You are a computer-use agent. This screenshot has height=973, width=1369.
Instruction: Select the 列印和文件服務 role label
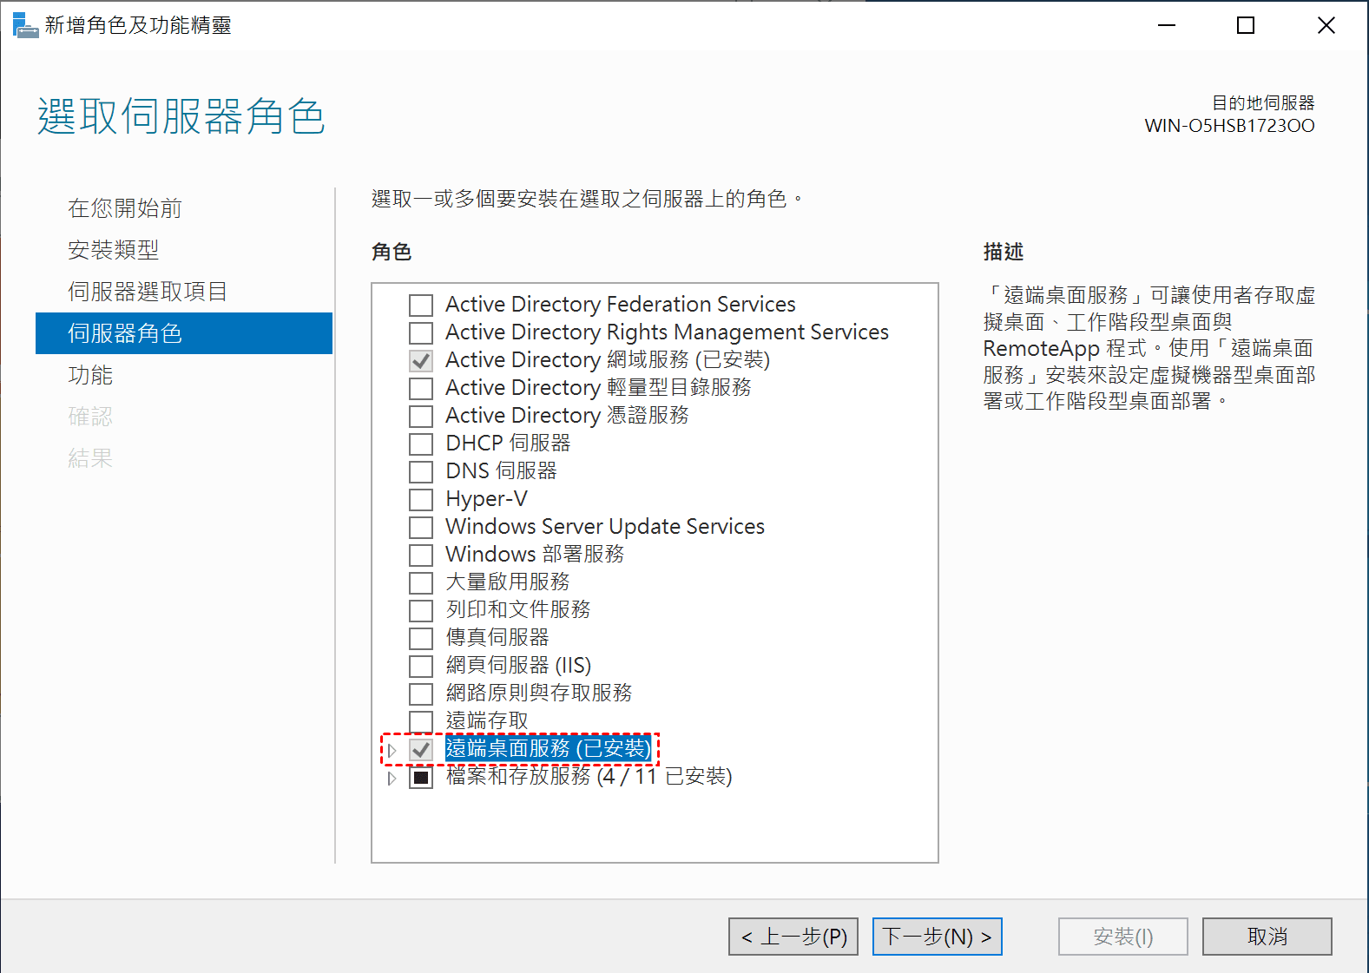point(518,610)
